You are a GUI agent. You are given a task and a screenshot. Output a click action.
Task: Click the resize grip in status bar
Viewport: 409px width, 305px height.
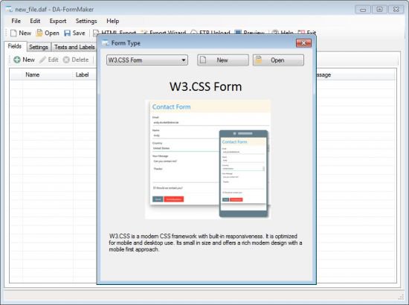pyautogui.click(x=401, y=297)
